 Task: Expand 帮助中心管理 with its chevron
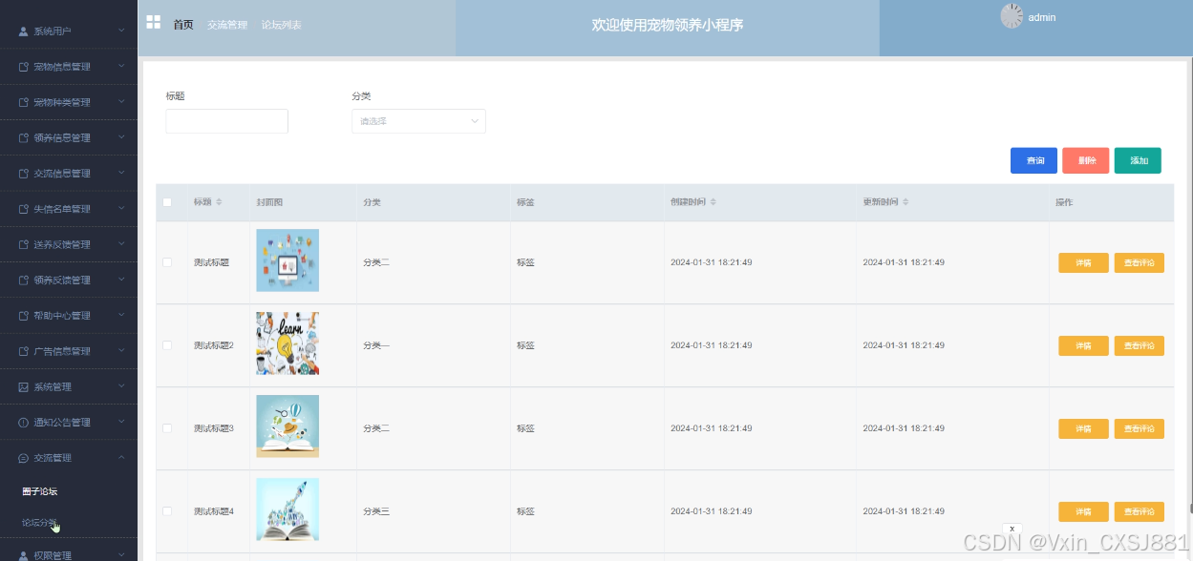tap(121, 316)
